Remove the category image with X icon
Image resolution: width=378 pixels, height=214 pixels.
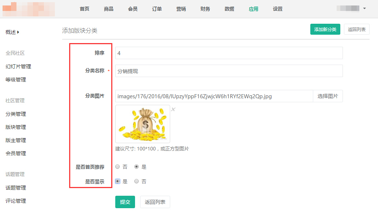(x=173, y=109)
